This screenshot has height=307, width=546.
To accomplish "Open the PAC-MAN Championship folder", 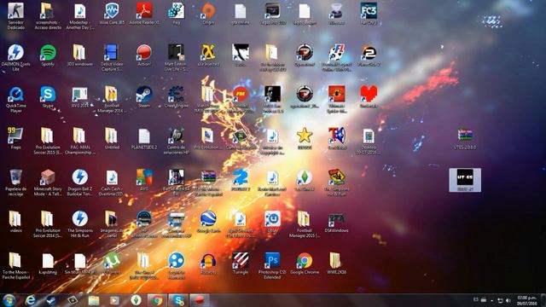I will coord(79,141).
